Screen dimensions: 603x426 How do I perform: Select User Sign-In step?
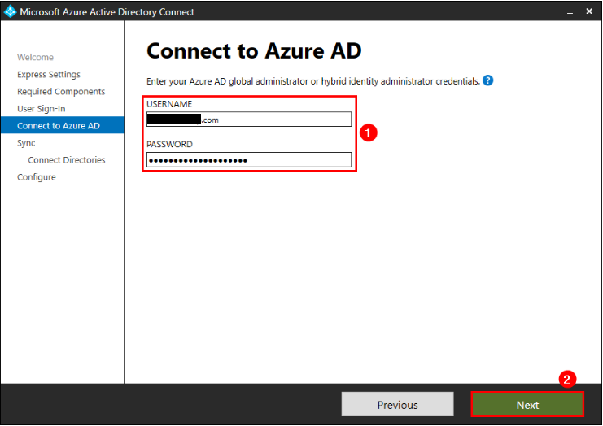pos(42,109)
